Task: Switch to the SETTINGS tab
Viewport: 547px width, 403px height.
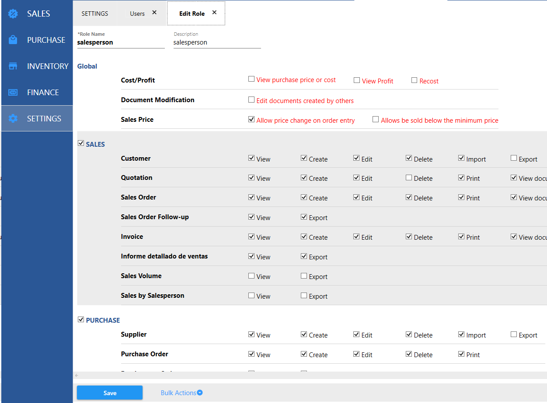Action: [x=95, y=14]
